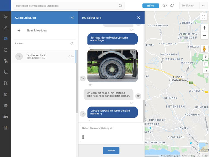Click the tools wrench icon in sidebar

5,83
